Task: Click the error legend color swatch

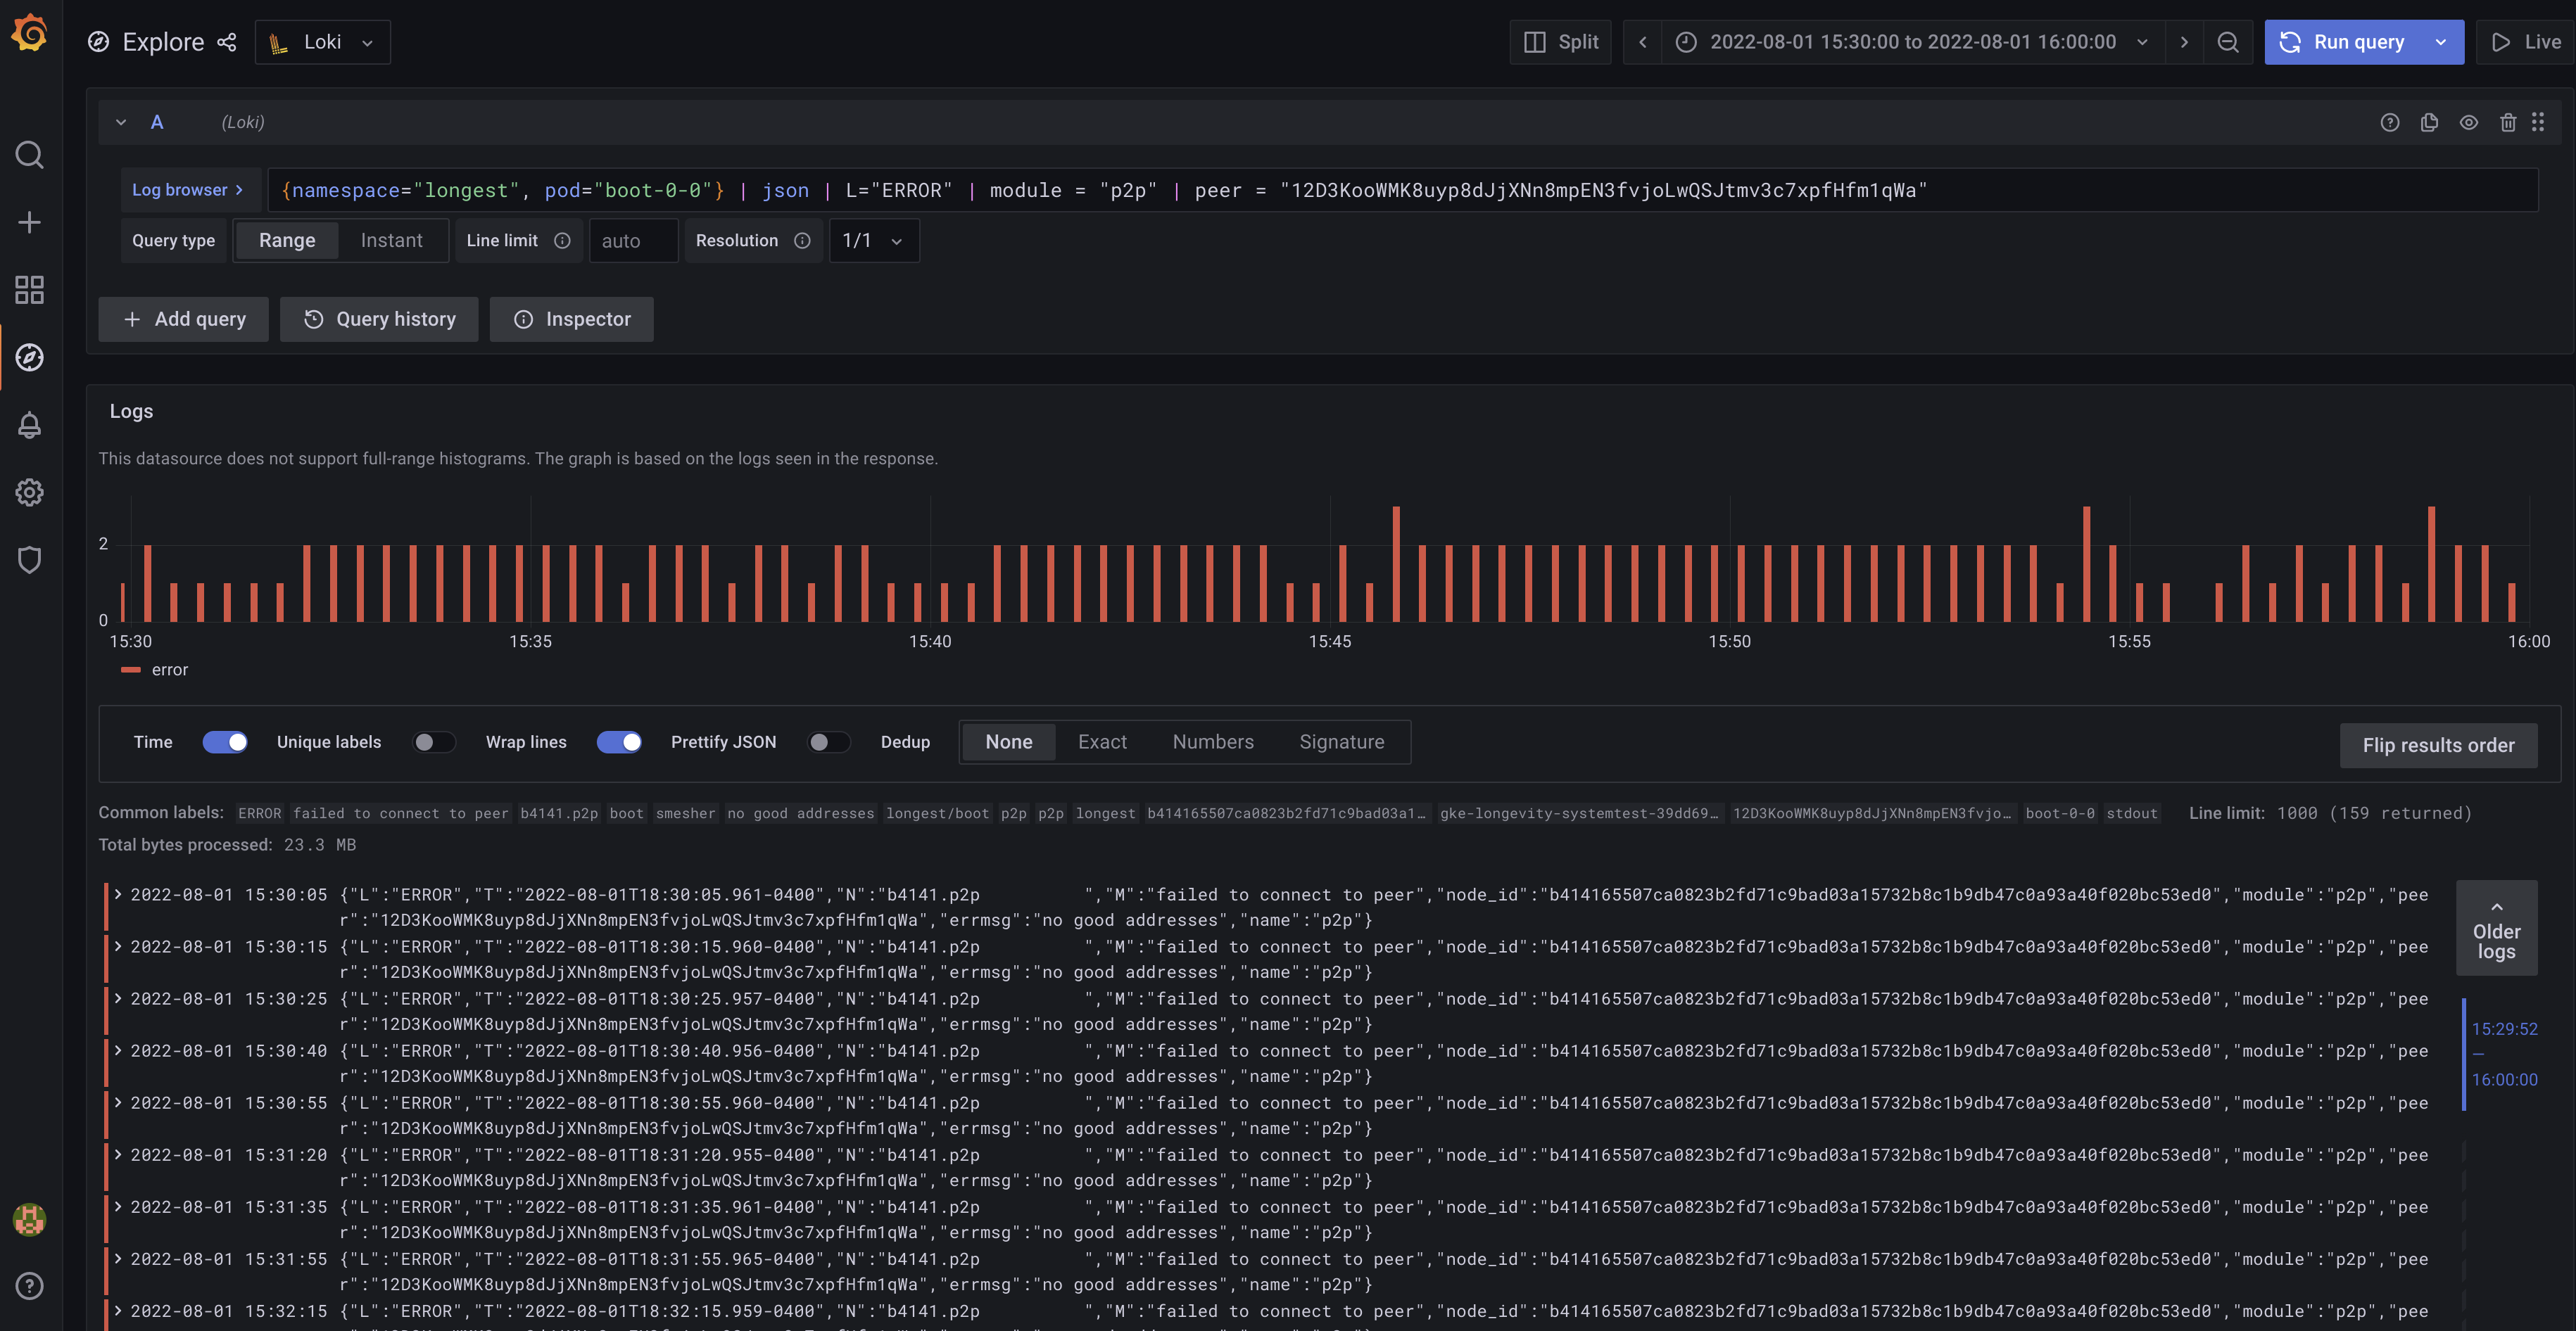Action: tap(131, 670)
